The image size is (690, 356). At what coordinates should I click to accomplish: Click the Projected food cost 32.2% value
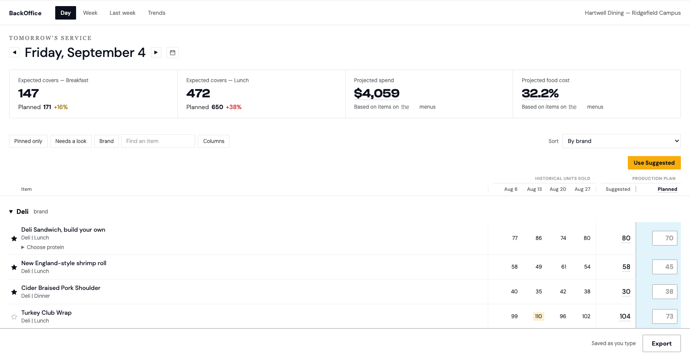tap(540, 93)
